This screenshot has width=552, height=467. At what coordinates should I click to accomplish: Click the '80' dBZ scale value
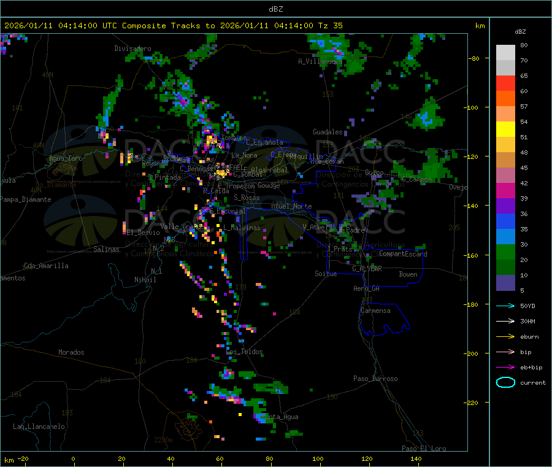[x=524, y=45]
